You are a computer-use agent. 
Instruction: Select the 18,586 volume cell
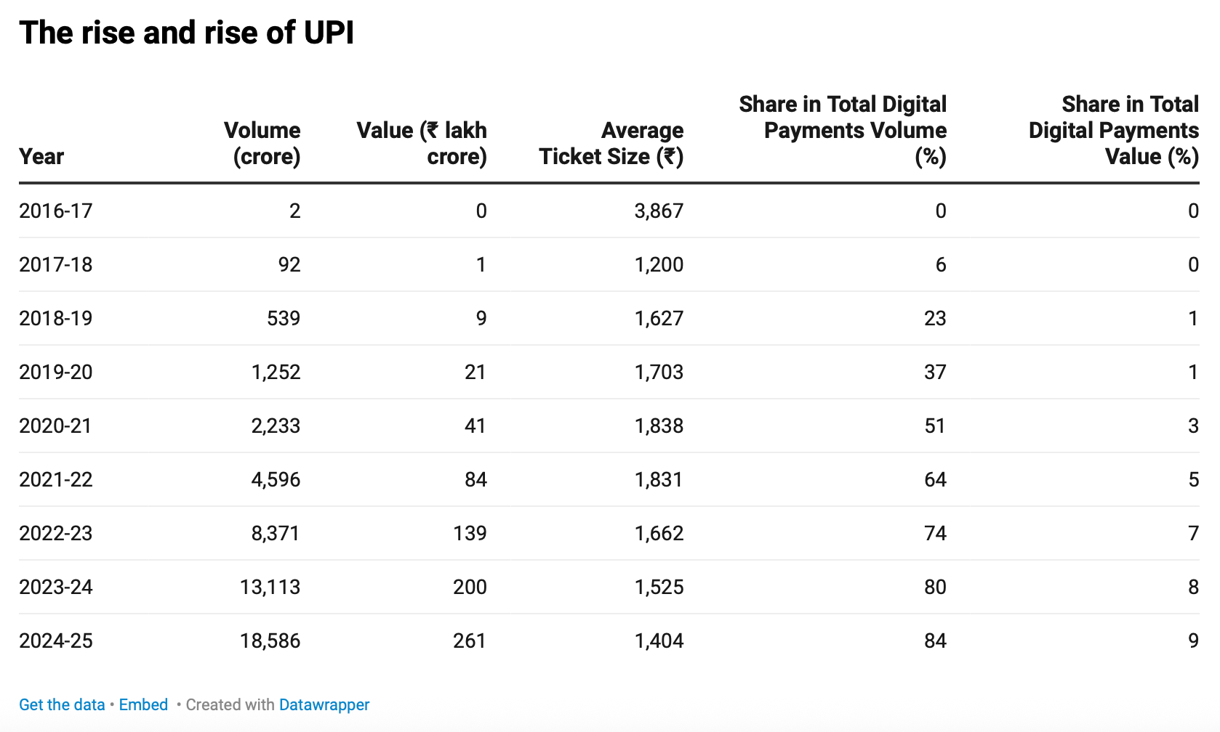(270, 640)
